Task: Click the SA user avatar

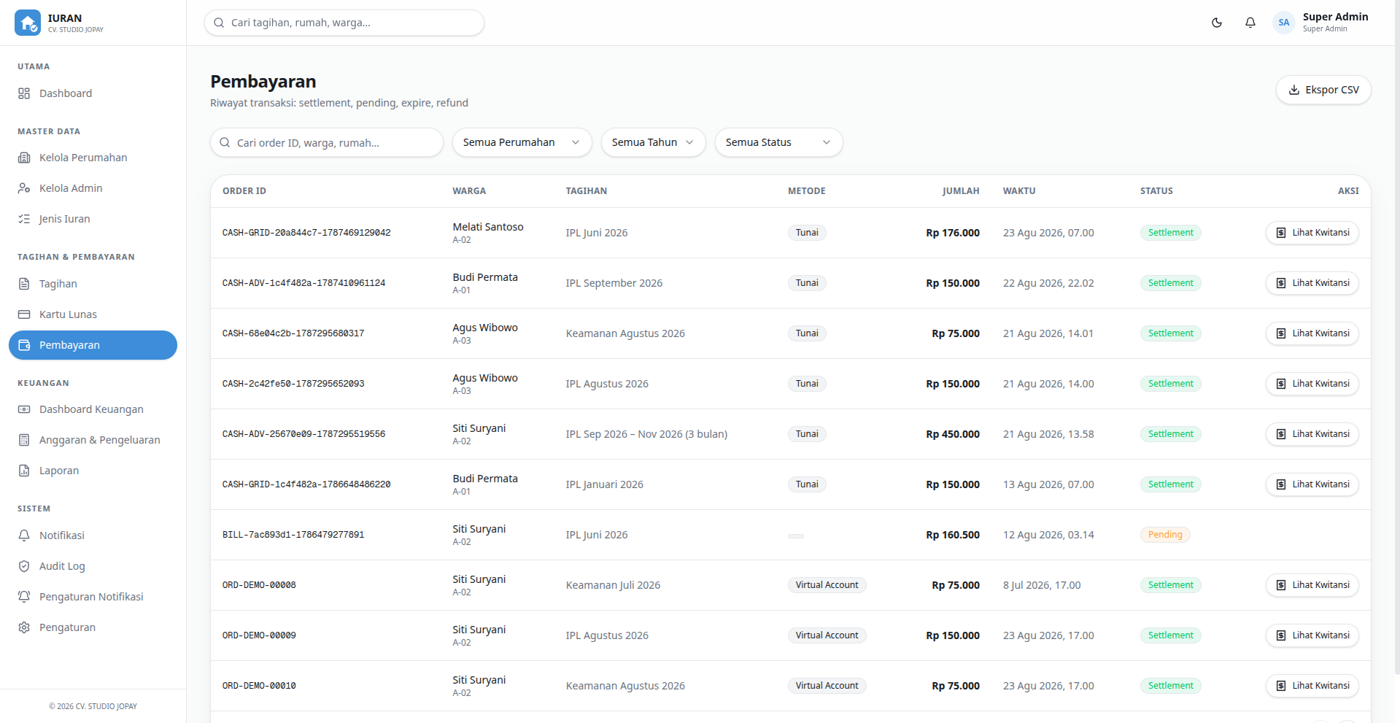Action: point(1284,23)
